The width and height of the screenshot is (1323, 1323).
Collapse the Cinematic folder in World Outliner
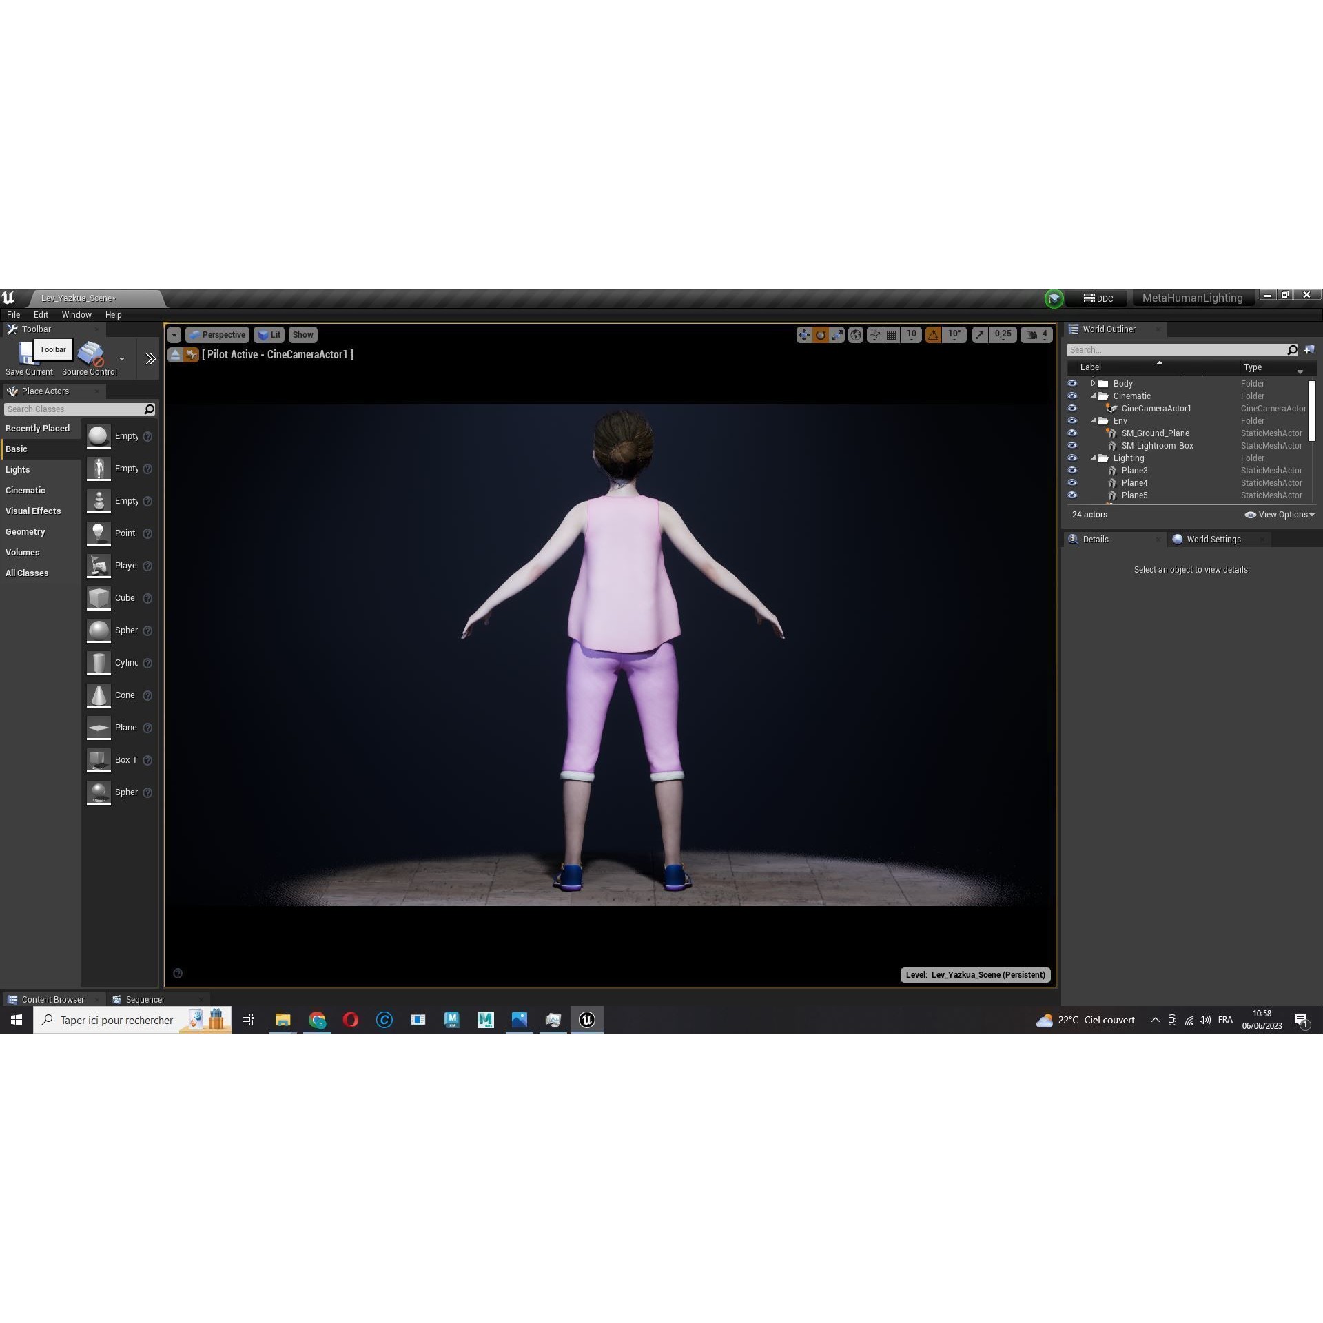pyautogui.click(x=1093, y=396)
